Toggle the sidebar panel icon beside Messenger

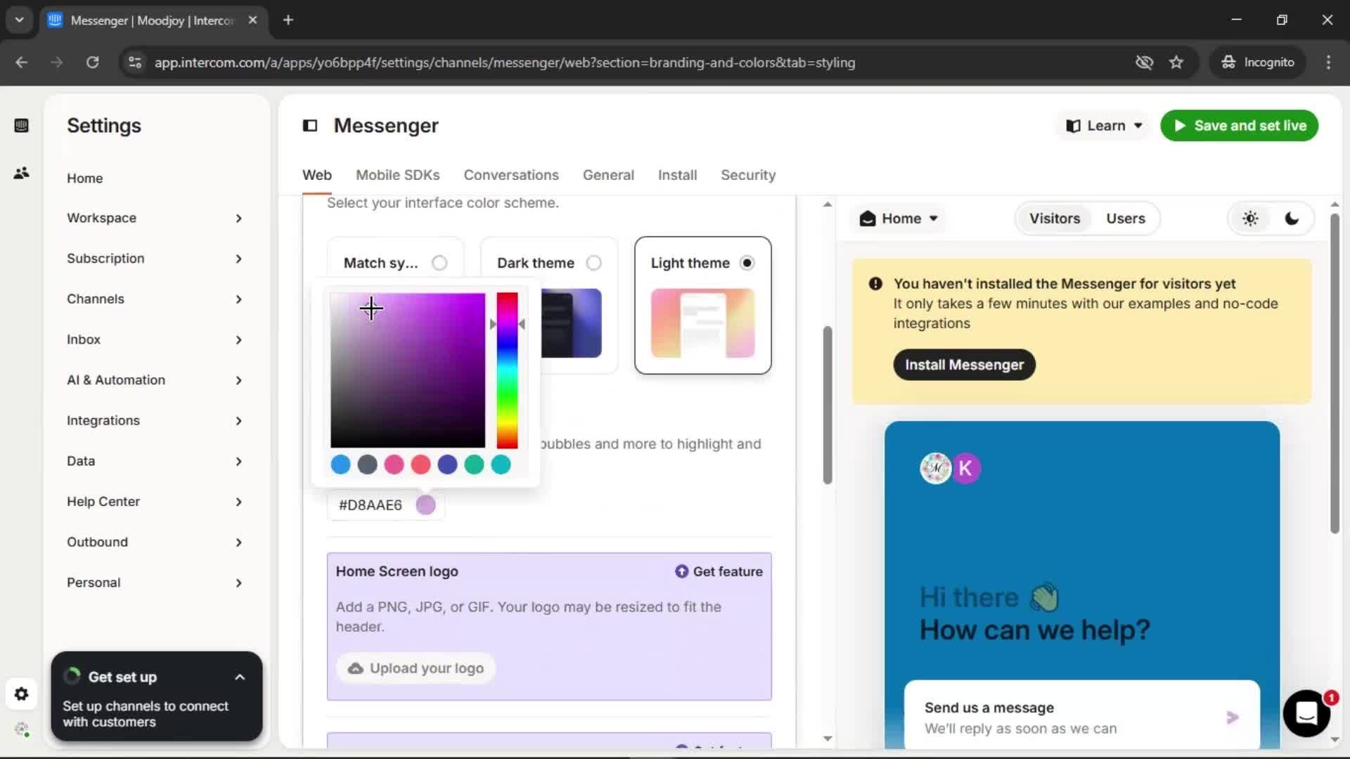pyautogui.click(x=310, y=126)
